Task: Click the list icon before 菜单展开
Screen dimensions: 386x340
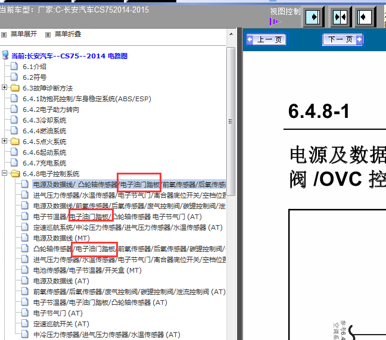Action: point(4,35)
